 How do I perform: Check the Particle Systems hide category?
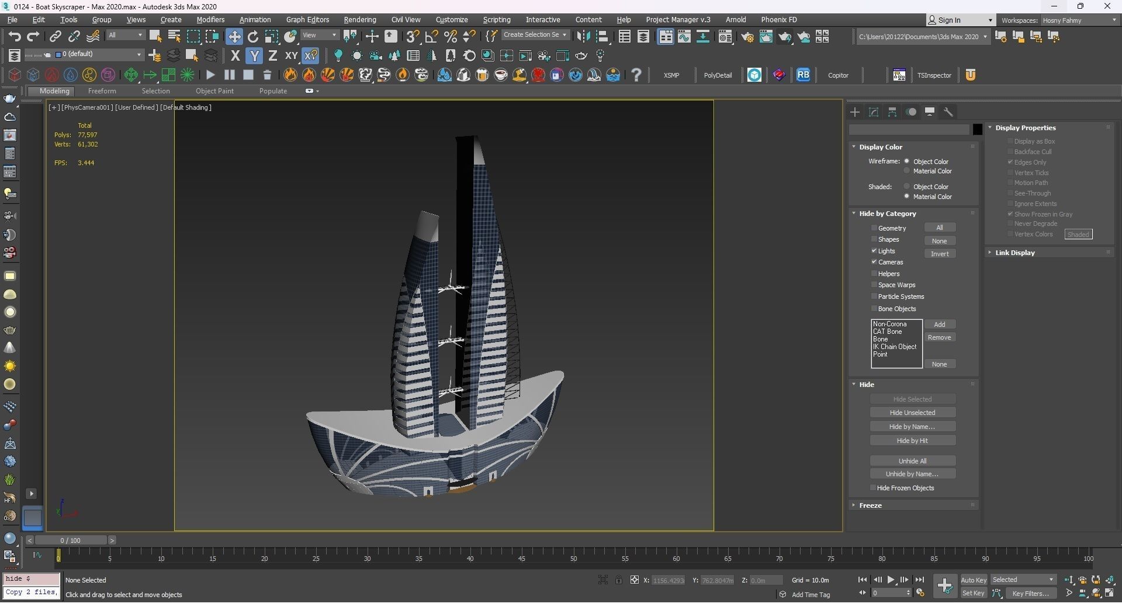874,296
